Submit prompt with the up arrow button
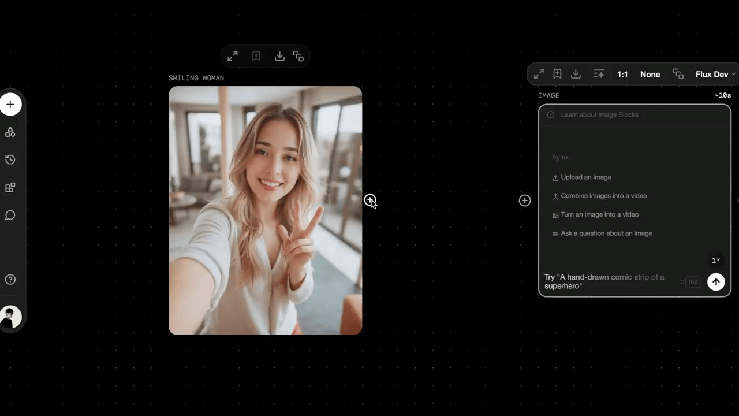The height and width of the screenshot is (416, 739). [716, 282]
